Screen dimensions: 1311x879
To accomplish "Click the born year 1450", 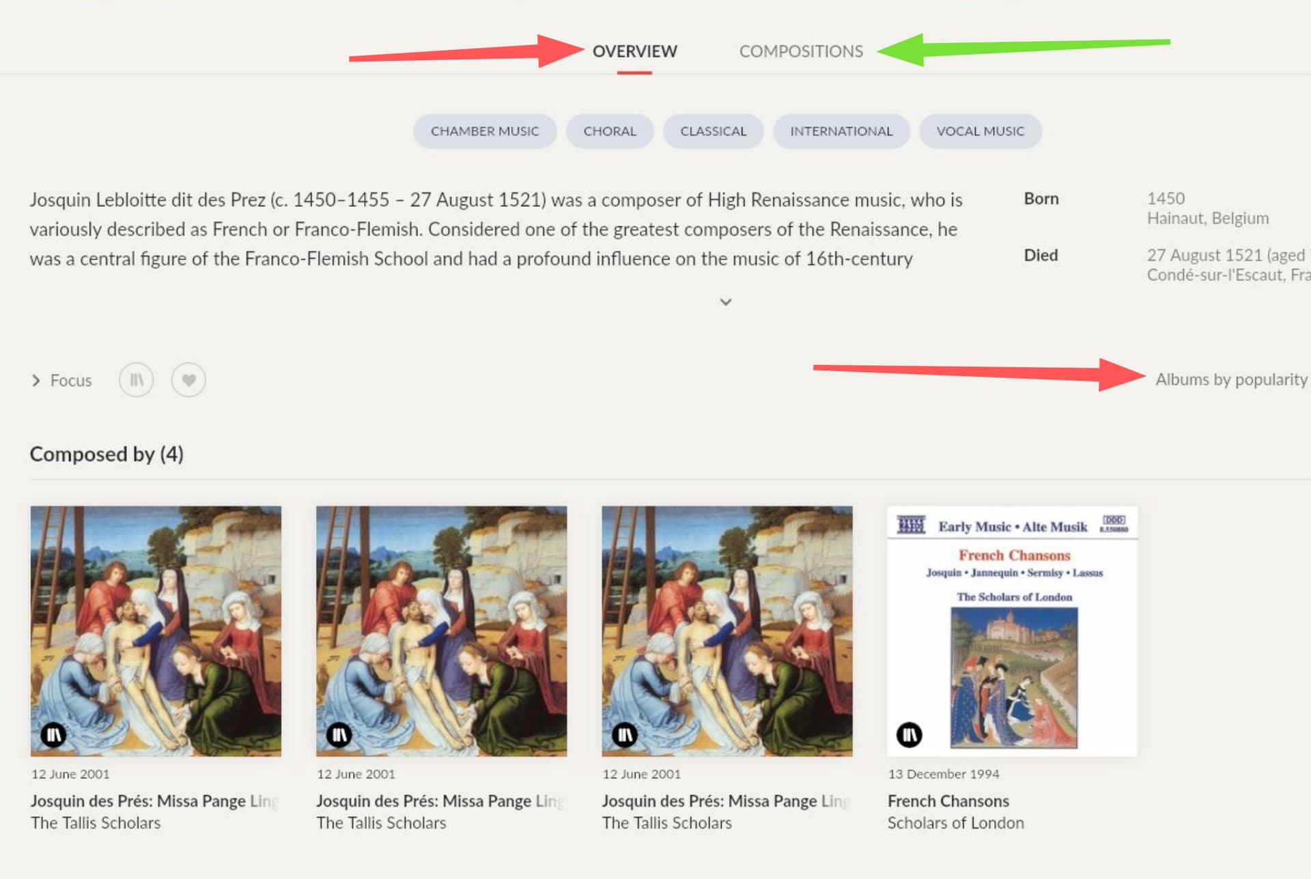I will 1166,199.
